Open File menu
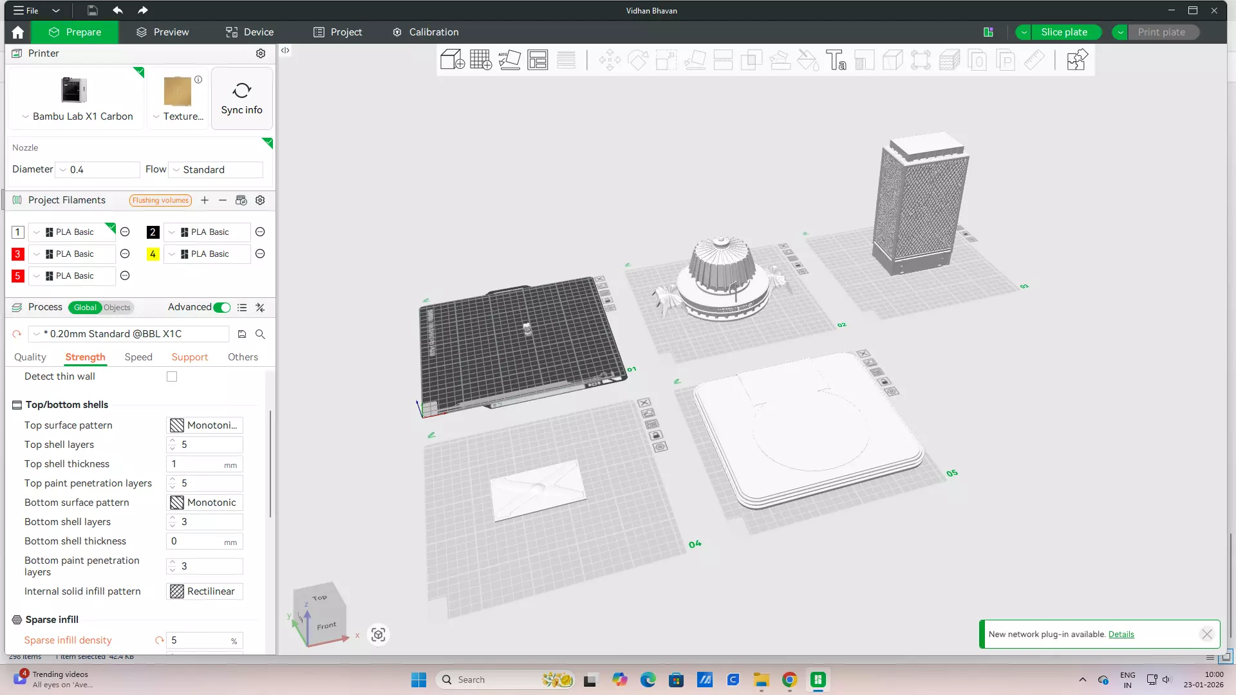The height and width of the screenshot is (695, 1236). click(26, 10)
